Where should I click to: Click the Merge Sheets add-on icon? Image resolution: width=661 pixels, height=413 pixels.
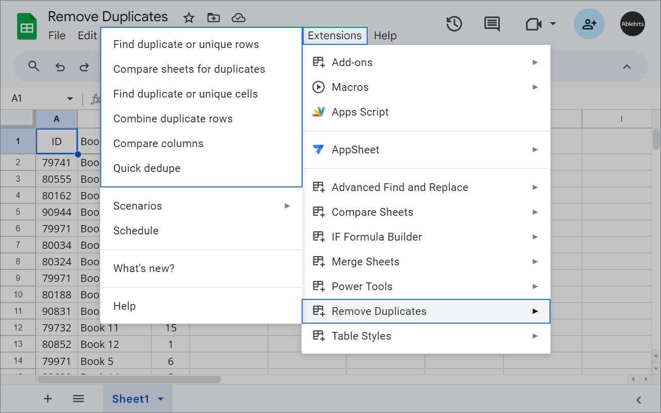pos(319,262)
